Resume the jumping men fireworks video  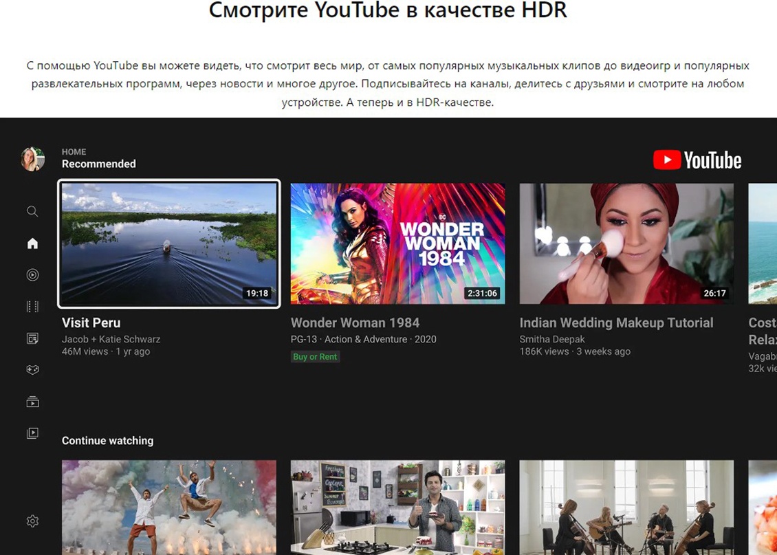pyautogui.click(x=169, y=508)
